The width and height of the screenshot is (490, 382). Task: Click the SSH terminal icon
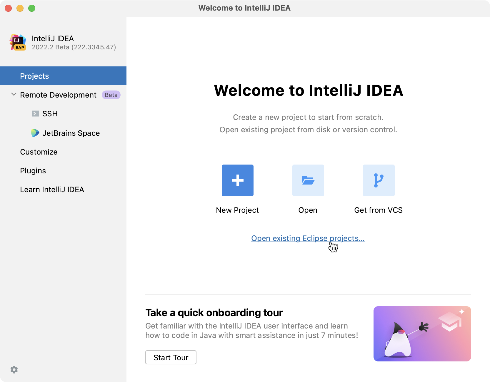pos(35,114)
